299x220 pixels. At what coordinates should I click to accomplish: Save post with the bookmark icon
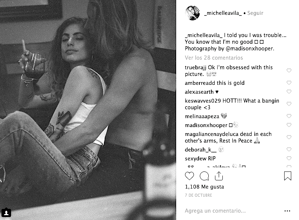tap(288, 176)
